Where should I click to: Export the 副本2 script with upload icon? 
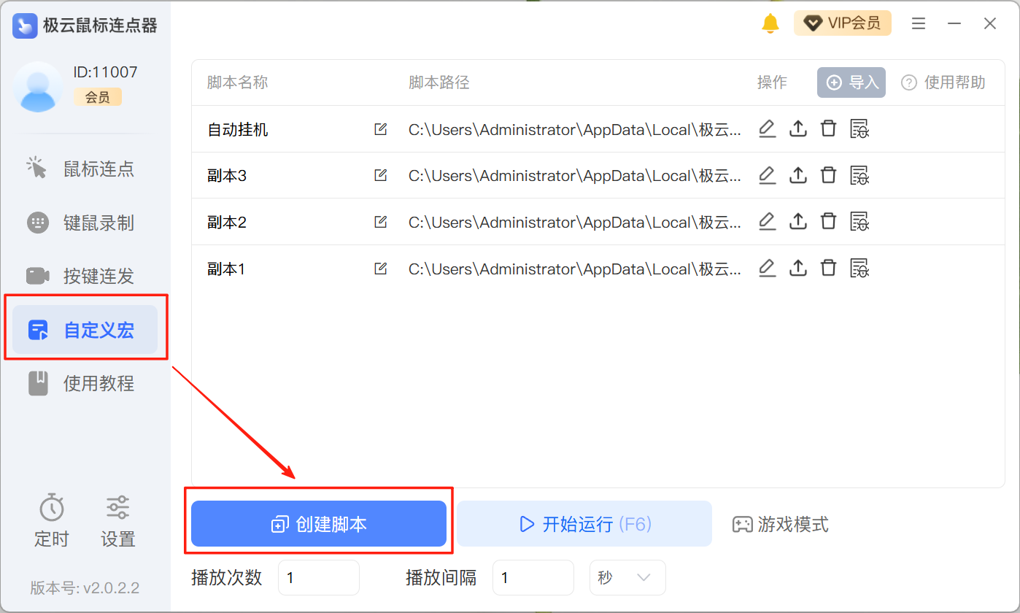(798, 221)
